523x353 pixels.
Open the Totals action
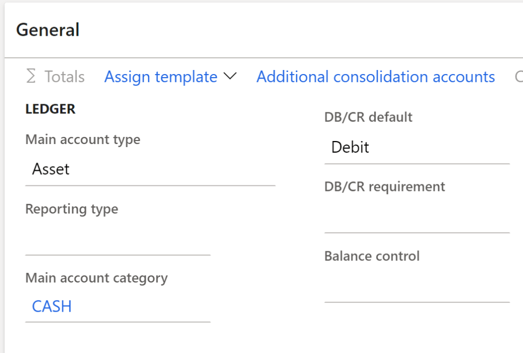(64, 77)
